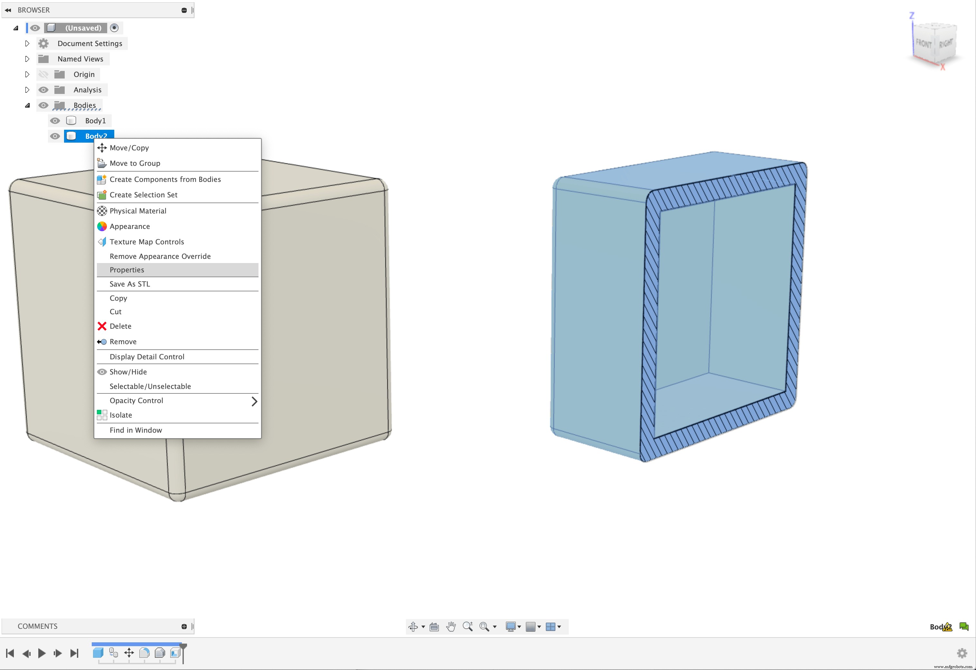Image resolution: width=976 pixels, height=670 pixels.
Task: Select the box feature in the timeline
Action: [98, 653]
